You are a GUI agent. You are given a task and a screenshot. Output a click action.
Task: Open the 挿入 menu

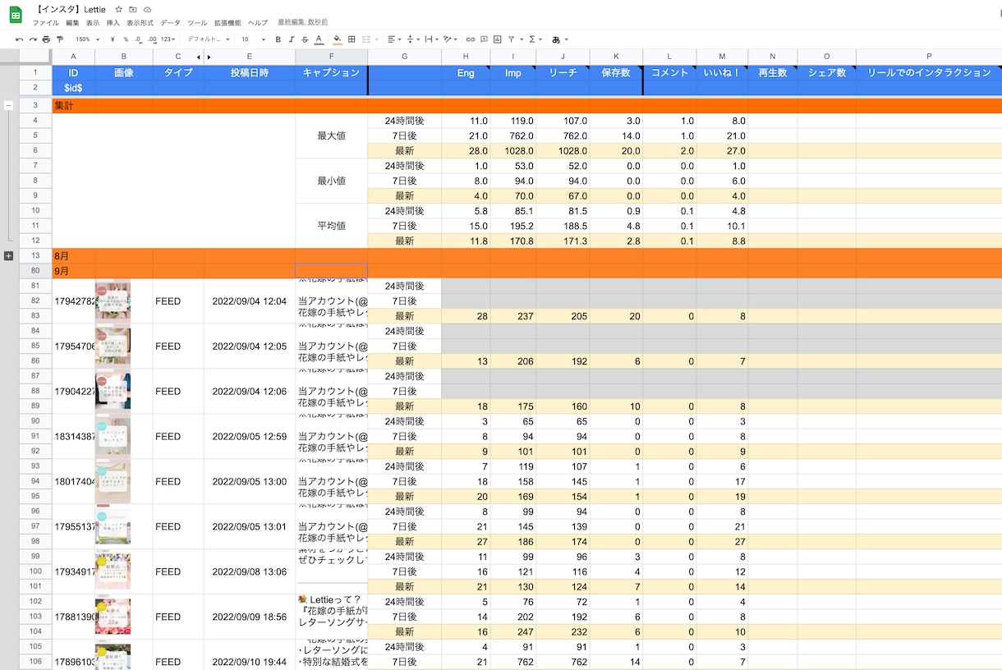[113, 22]
